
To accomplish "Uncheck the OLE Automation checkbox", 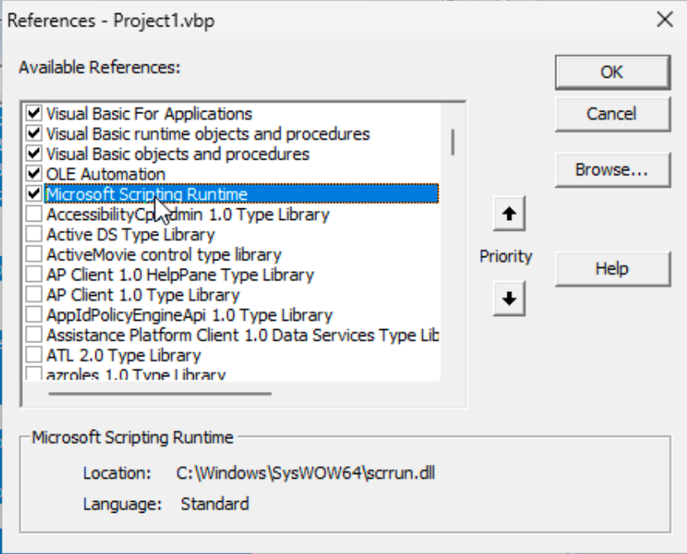I will pos(34,174).
